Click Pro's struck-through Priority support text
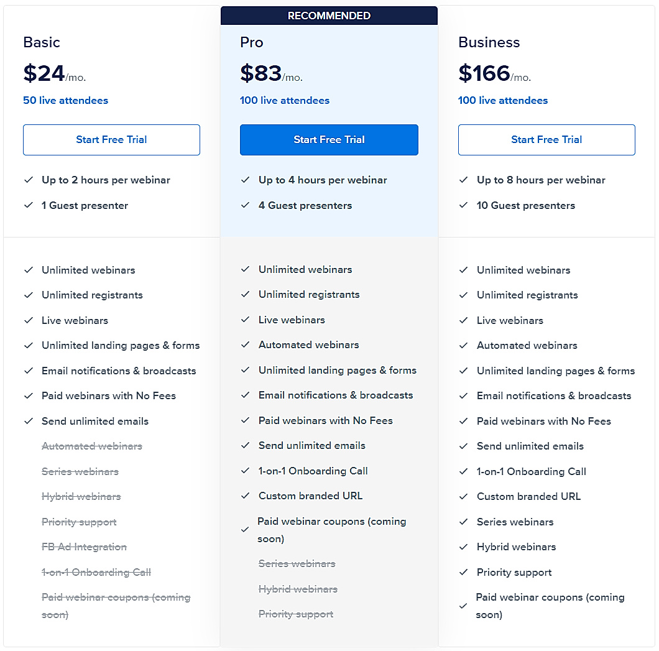The width and height of the screenshot is (659, 651). pyautogui.click(x=296, y=614)
